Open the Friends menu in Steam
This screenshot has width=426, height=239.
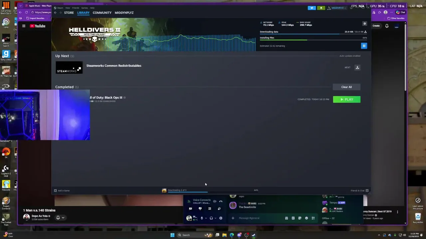click(76, 8)
